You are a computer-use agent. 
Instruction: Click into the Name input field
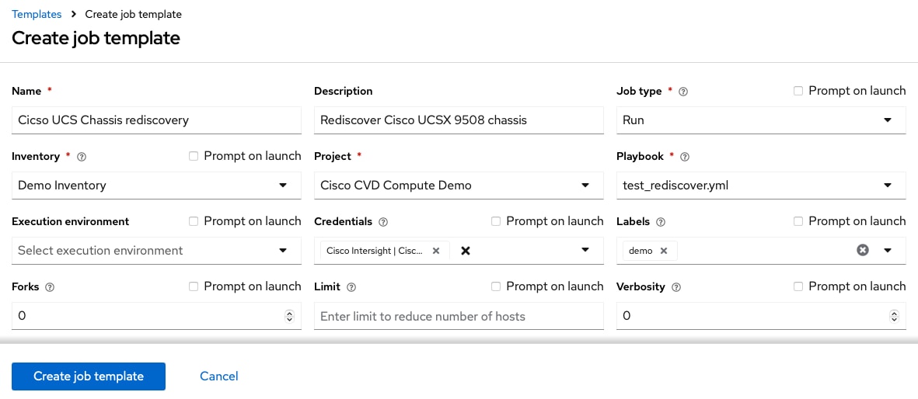[x=156, y=120]
